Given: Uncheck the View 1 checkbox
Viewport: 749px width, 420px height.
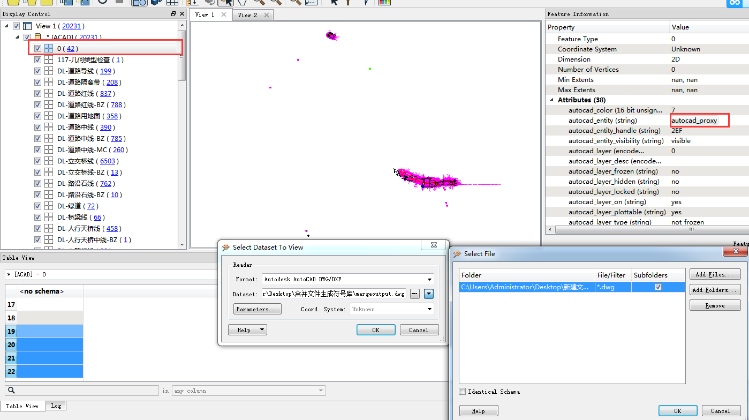Looking at the screenshot, I should 17,26.
